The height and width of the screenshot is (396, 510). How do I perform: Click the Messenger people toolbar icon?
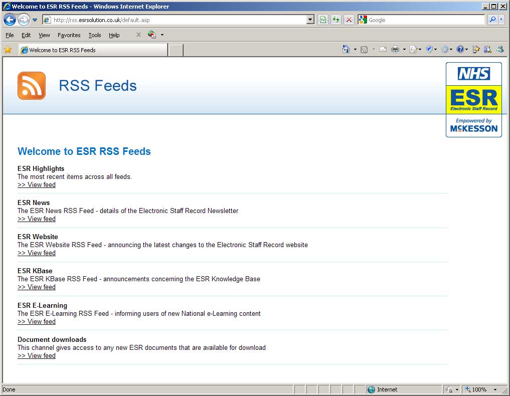point(500,50)
